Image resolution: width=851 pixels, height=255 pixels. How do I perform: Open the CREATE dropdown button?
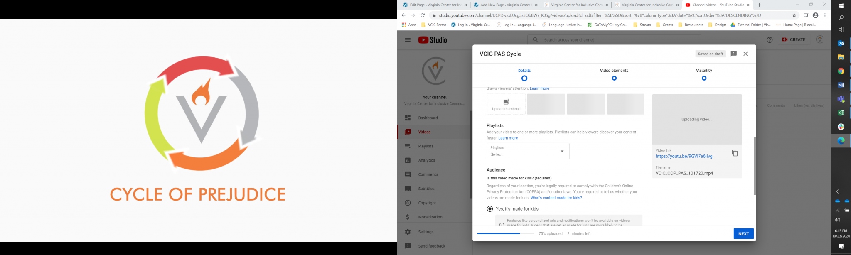[793, 40]
